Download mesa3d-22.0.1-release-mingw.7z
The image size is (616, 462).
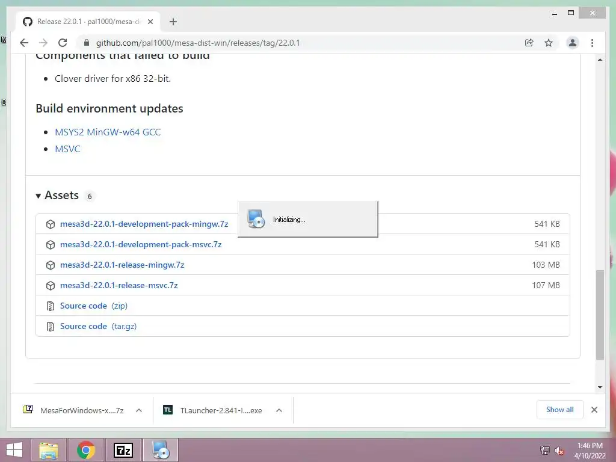(x=122, y=265)
